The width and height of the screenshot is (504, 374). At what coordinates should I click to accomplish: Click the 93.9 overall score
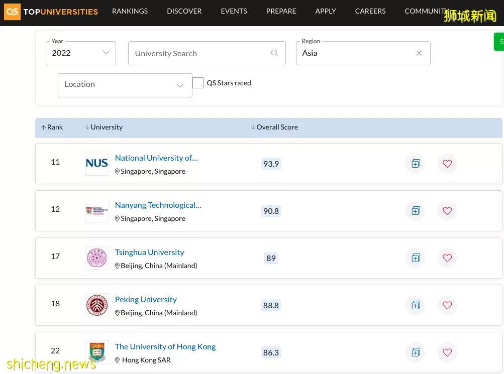271,164
